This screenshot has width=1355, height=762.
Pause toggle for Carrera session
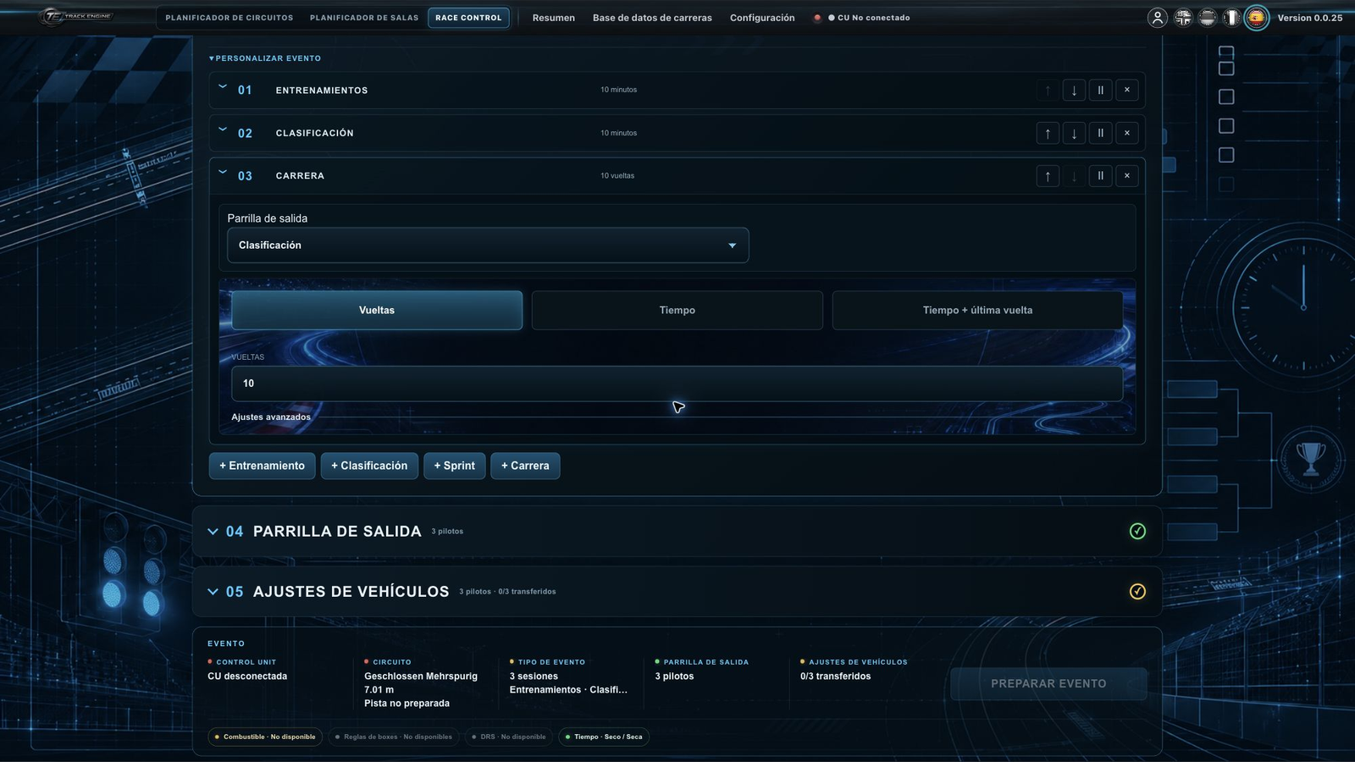point(1101,176)
